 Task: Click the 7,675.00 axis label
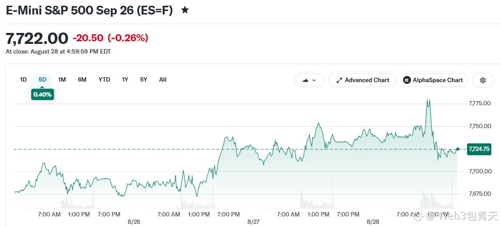click(x=479, y=194)
